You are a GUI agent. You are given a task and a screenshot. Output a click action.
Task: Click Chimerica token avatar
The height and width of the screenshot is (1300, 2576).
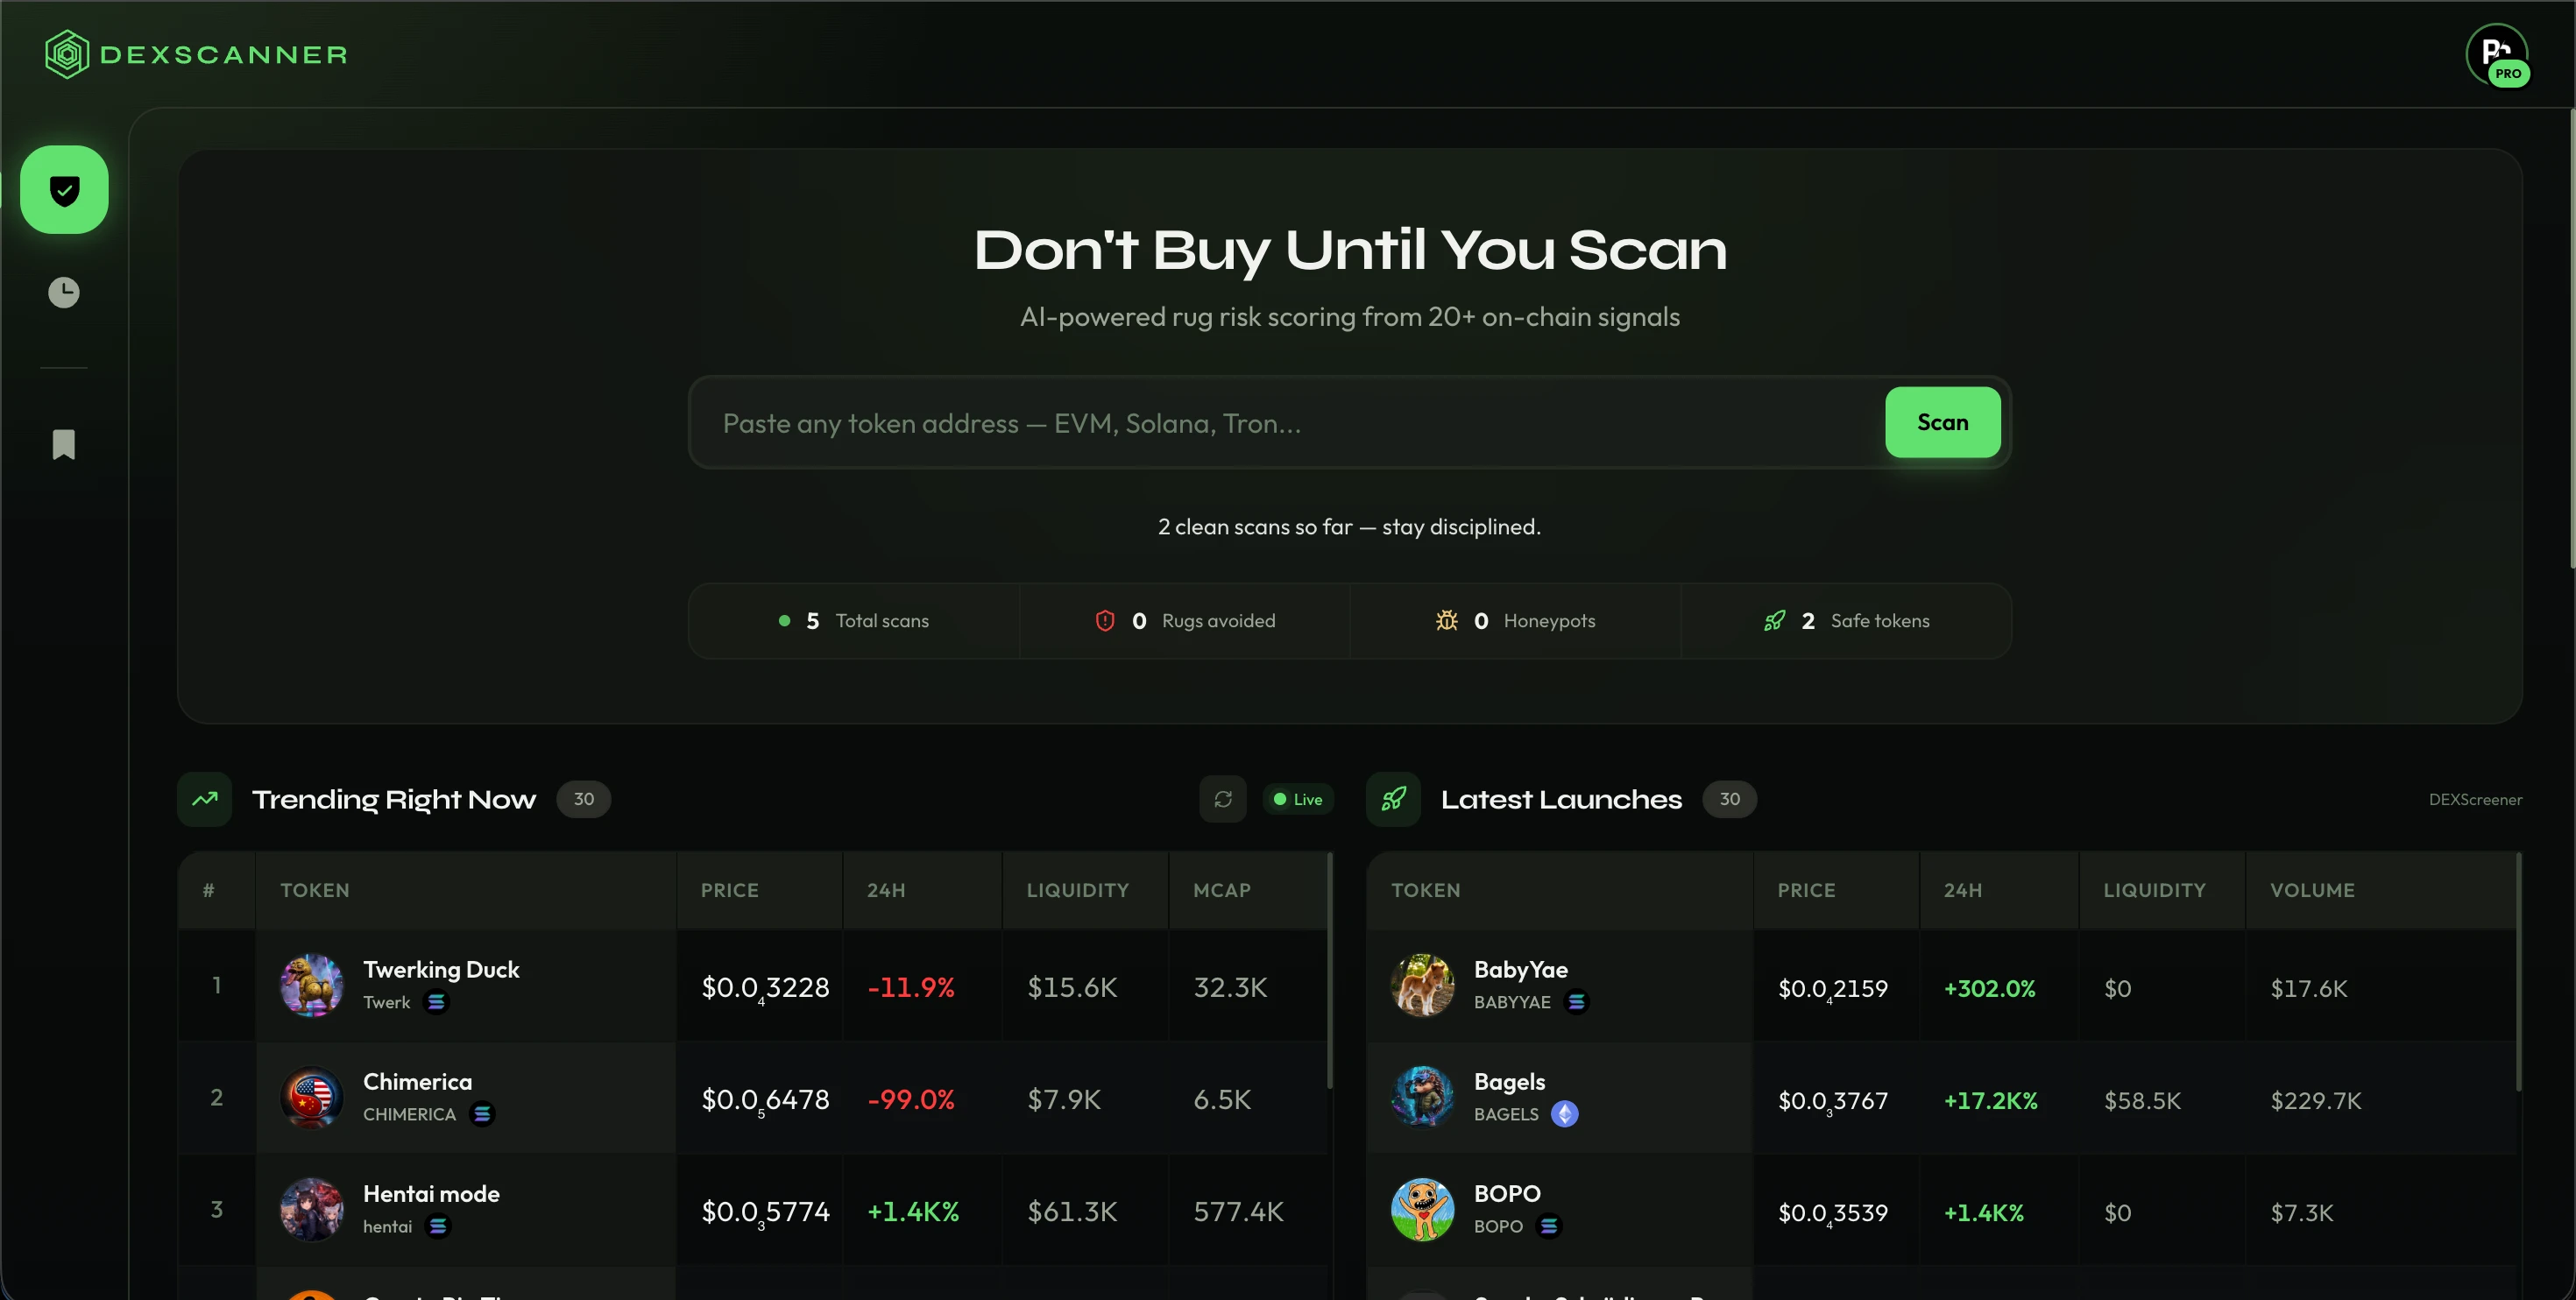[312, 1097]
